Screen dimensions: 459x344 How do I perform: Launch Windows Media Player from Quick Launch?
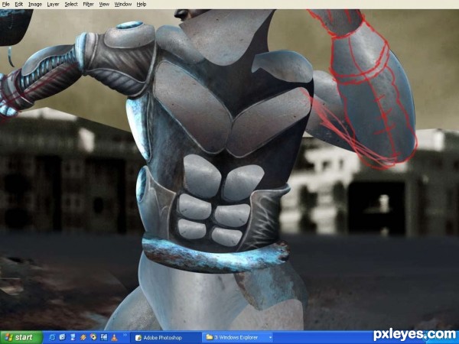[x=93, y=338]
